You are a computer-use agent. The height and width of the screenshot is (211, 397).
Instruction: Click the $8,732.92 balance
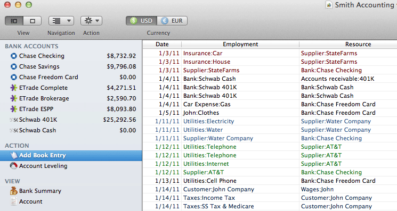point(121,56)
